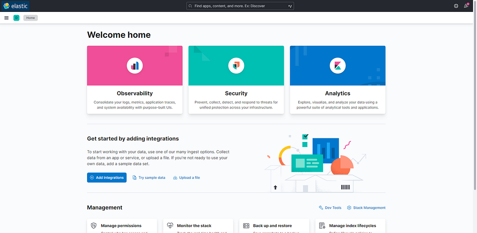Open the Stack Management gear icon
Image resolution: width=477 pixels, height=233 pixels.
(349, 207)
